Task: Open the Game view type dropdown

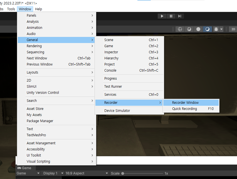Action: pyautogui.click(x=28, y=173)
